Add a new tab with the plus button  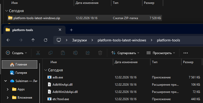pyautogui.click(x=71, y=30)
